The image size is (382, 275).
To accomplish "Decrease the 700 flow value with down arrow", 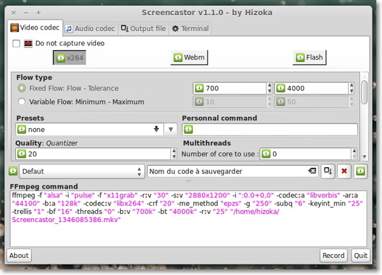I will [x=270, y=91].
